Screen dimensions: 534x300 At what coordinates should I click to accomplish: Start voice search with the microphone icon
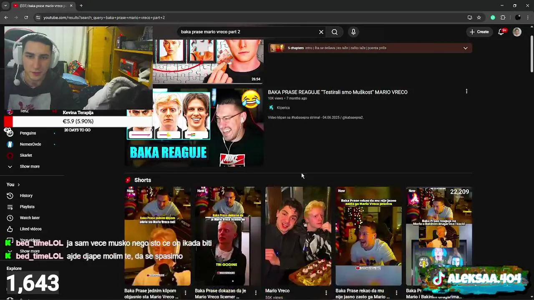click(x=353, y=32)
